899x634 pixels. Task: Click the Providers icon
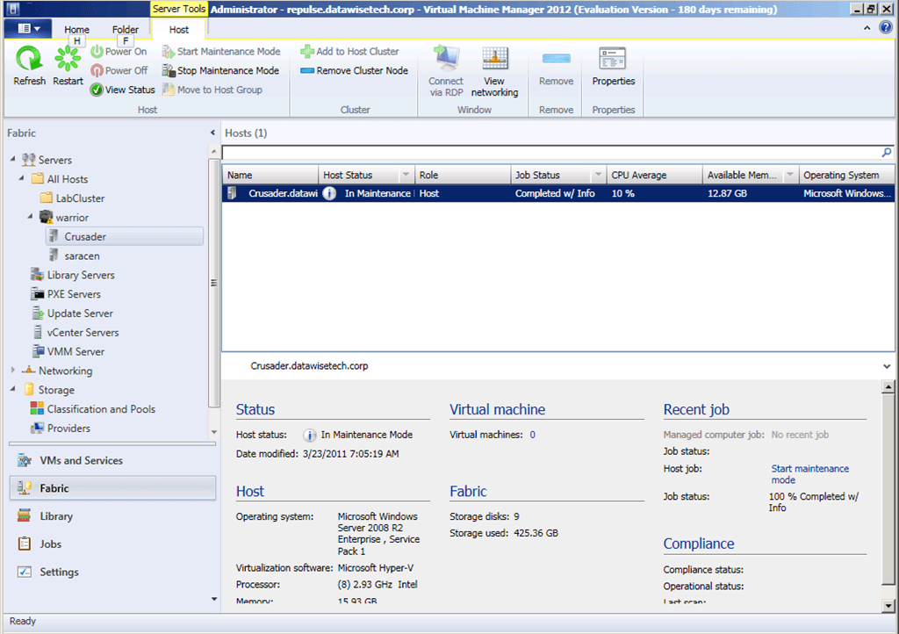click(37, 429)
